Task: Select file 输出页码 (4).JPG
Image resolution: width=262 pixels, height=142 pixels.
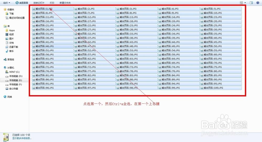Action: click(179, 9)
